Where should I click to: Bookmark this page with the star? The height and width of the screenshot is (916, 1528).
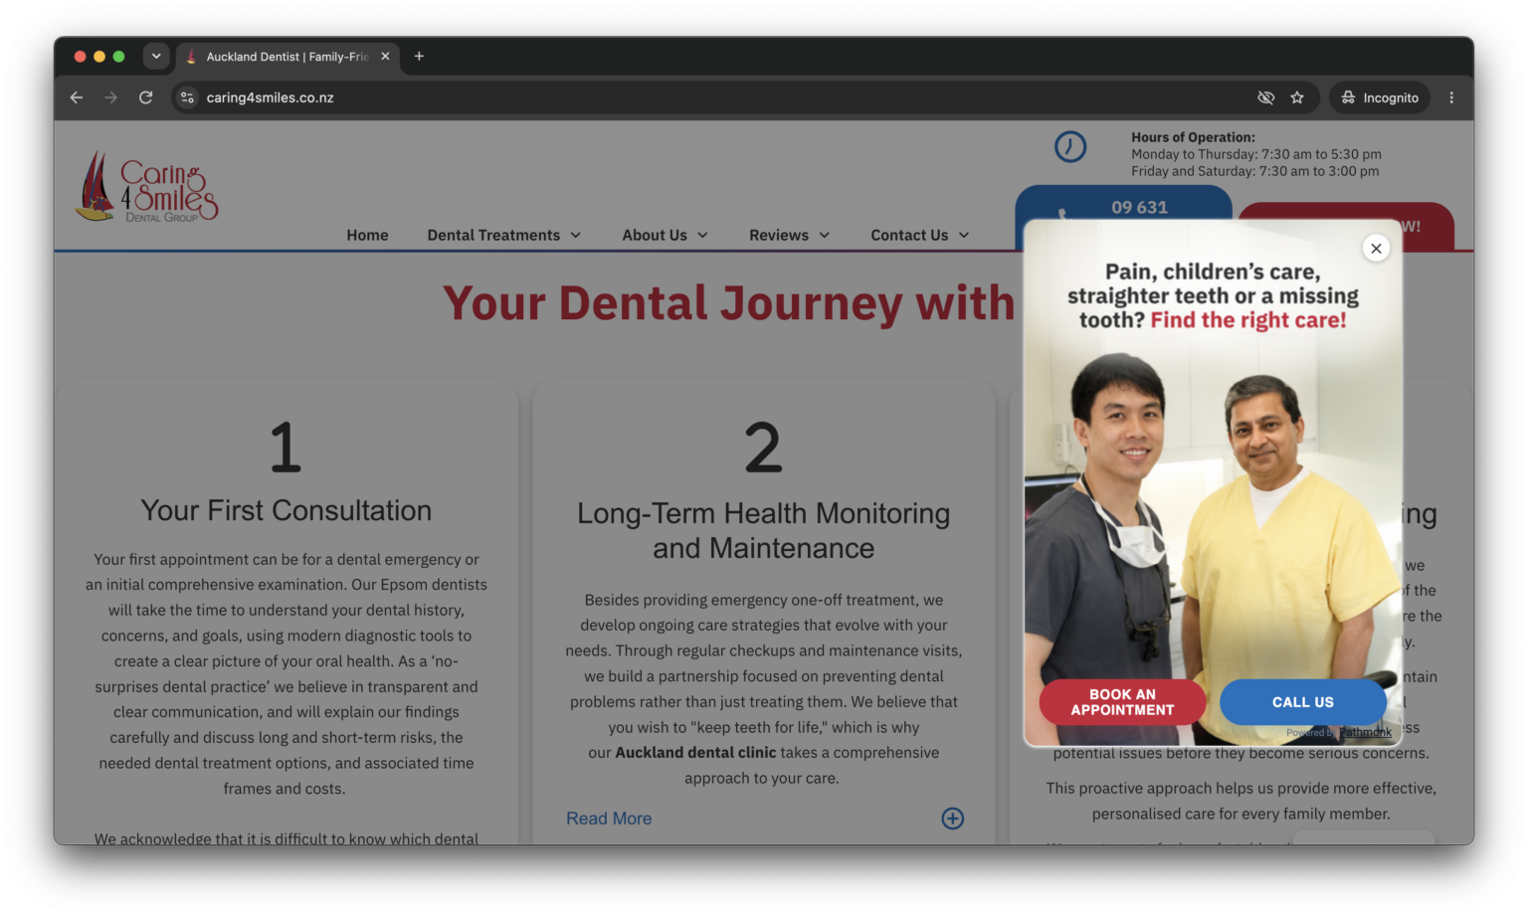pyautogui.click(x=1297, y=97)
